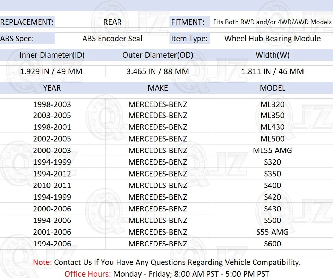Screen dimensions: 333x278
Task: Select the 3.465 IN / 88 MM value
Action: tap(158, 71)
